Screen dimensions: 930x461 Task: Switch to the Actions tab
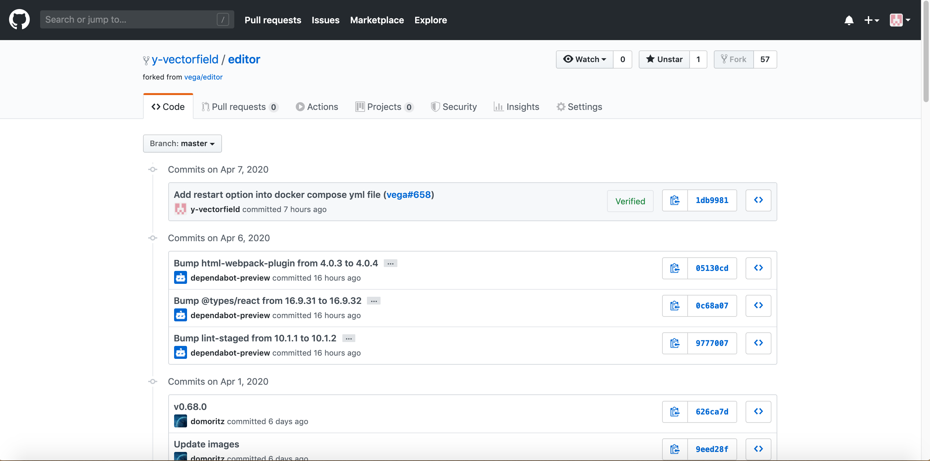(x=317, y=107)
